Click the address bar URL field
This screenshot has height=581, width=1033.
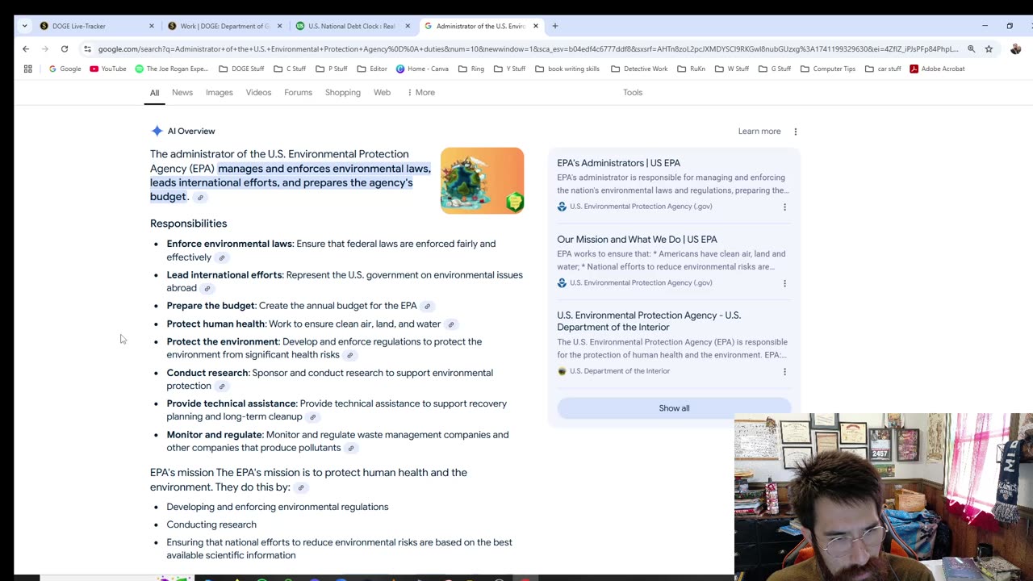[x=529, y=48]
